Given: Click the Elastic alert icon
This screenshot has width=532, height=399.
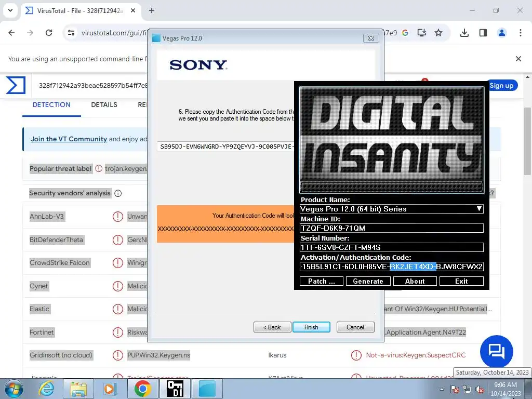Looking at the screenshot, I should [118, 309].
